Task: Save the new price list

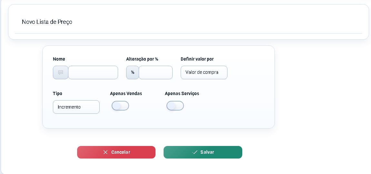Action: 203,152
